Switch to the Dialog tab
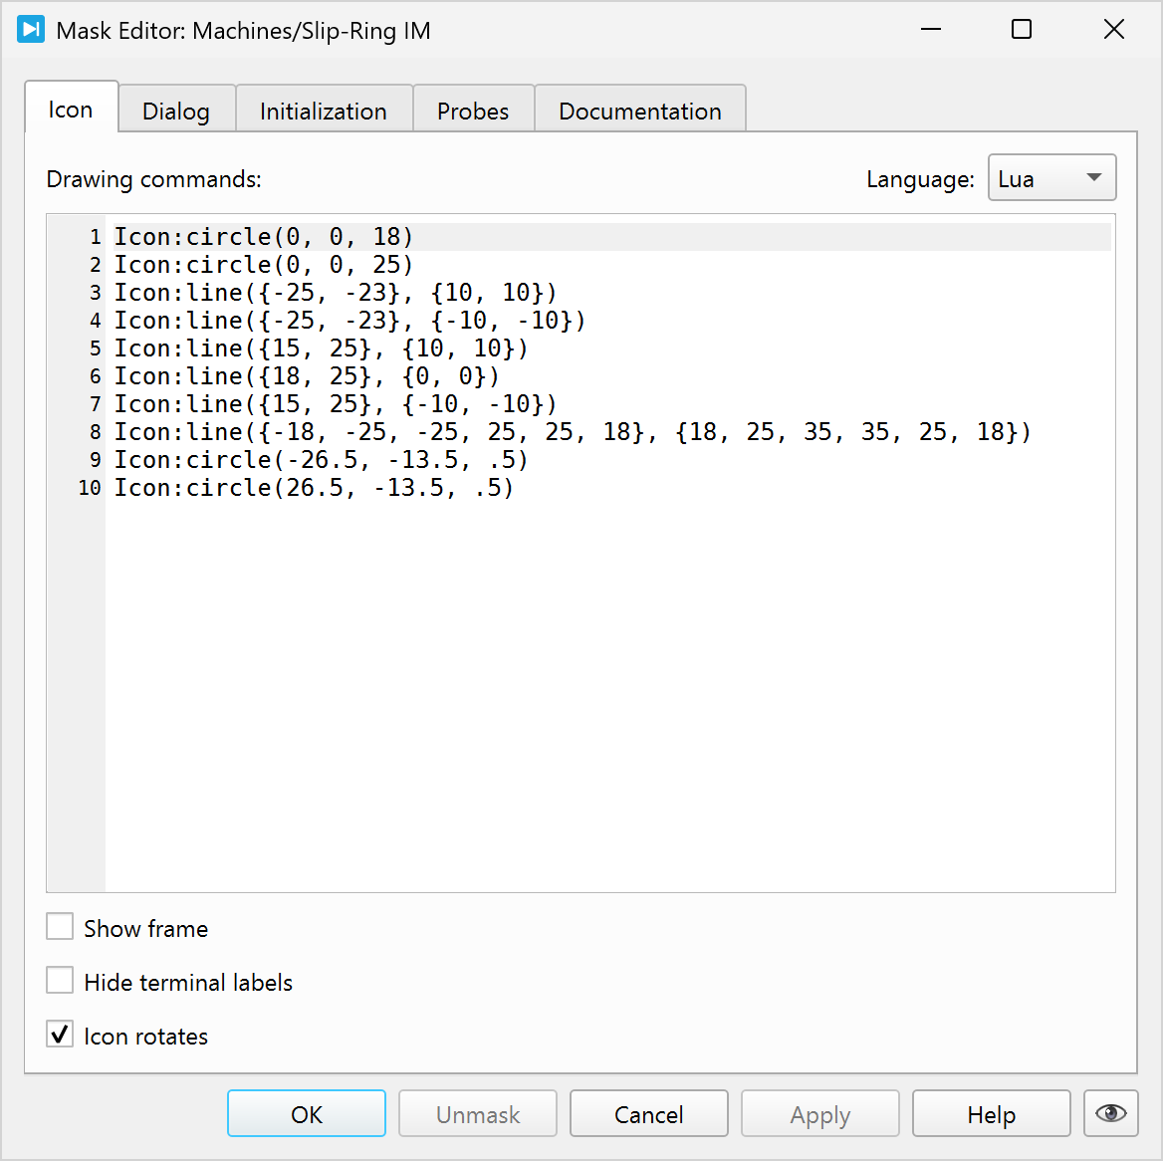 [176, 111]
